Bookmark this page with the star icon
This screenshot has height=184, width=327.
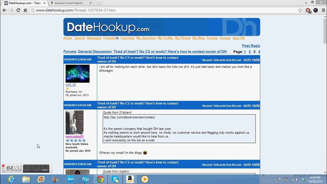[300, 10]
